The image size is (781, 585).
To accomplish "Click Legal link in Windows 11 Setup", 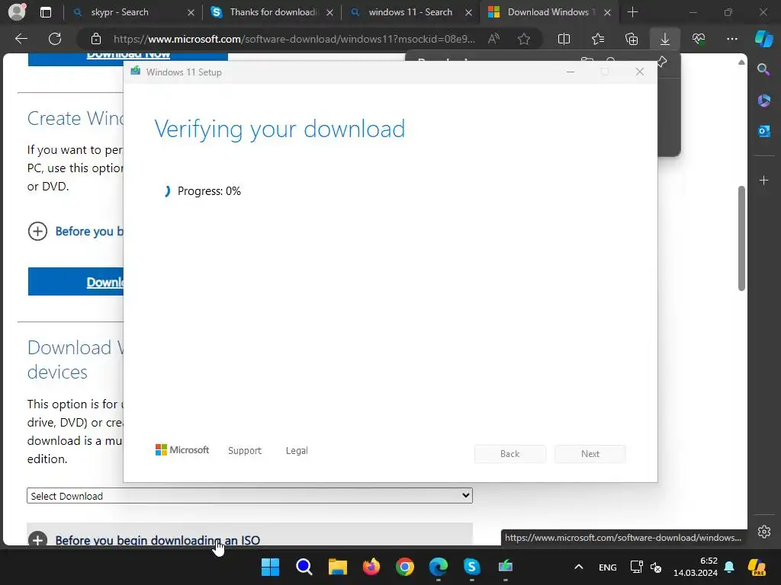I will pyautogui.click(x=297, y=451).
